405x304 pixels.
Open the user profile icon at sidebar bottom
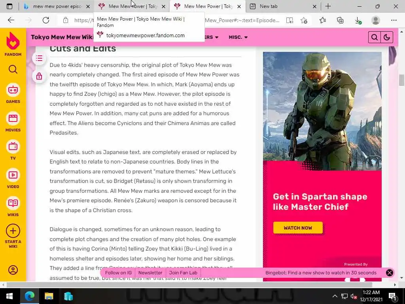click(13, 270)
